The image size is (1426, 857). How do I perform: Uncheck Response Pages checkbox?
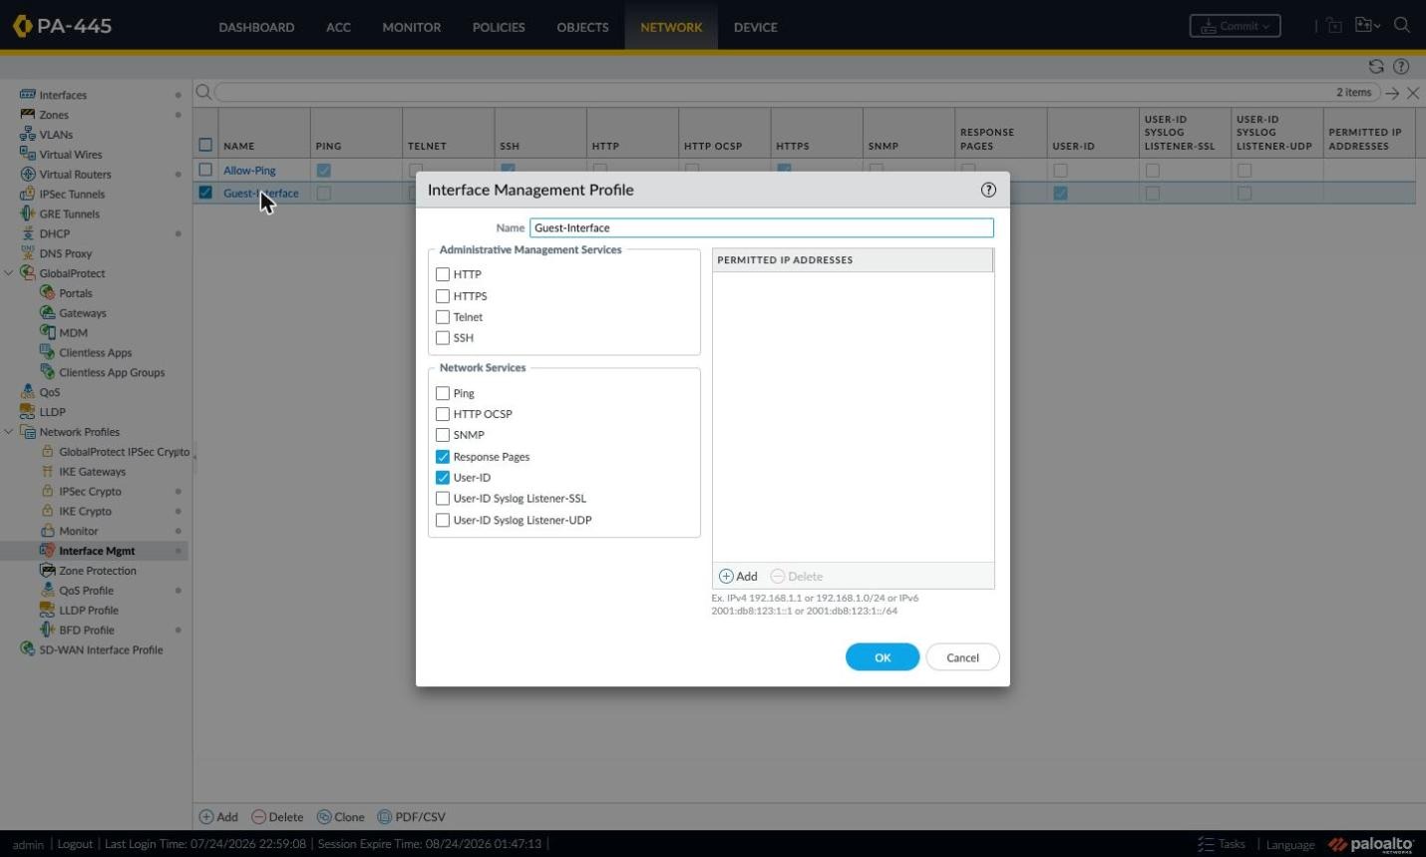443,457
